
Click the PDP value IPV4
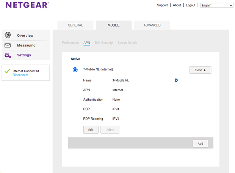(x=116, y=109)
